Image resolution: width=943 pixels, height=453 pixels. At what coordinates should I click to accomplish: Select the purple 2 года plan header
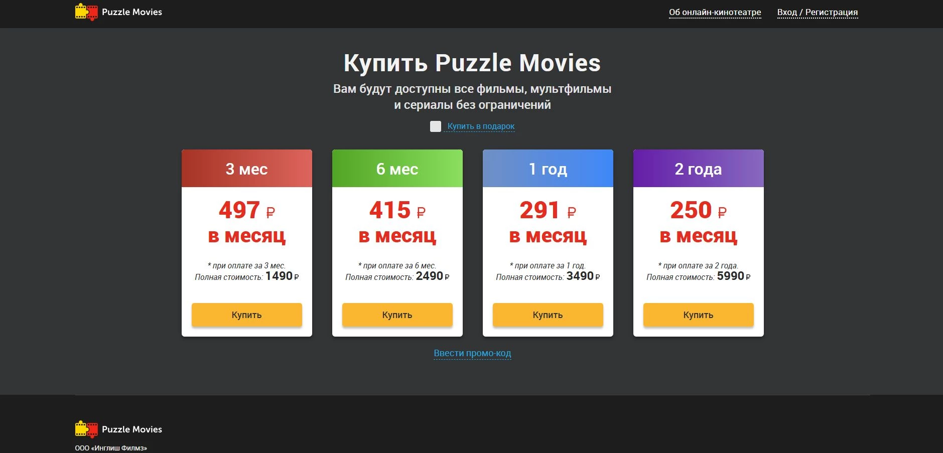(698, 169)
